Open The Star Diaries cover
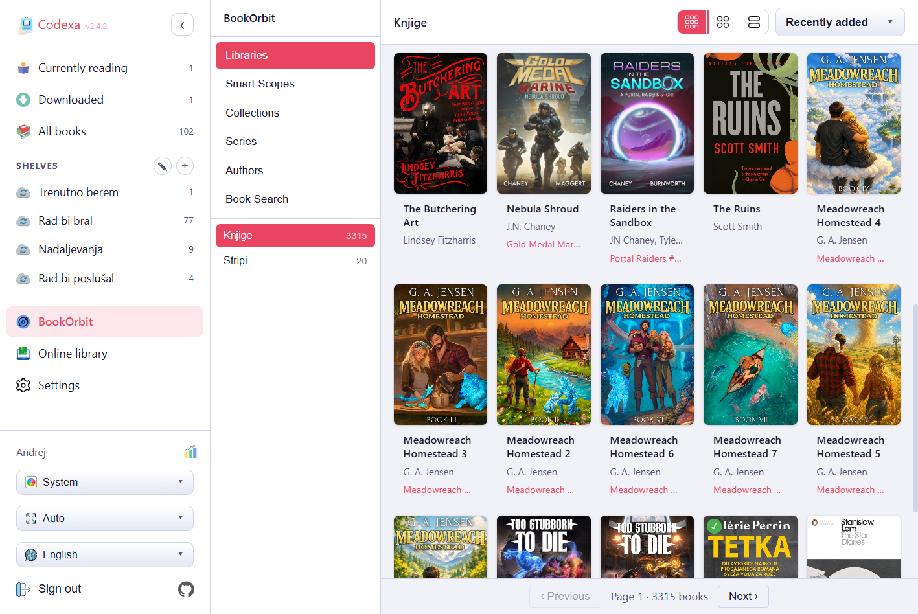The width and height of the screenshot is (918, 614). (x=854, y=547)
